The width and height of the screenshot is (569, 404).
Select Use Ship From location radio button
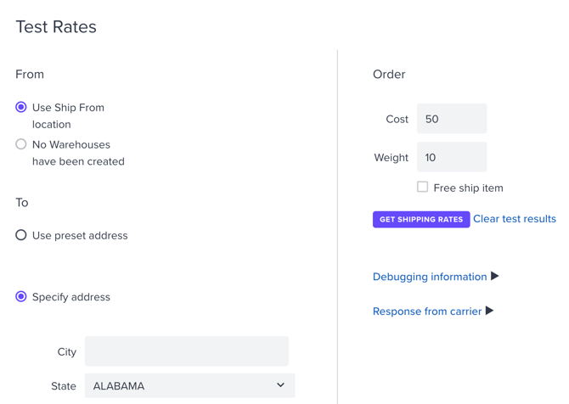point(21,107)
